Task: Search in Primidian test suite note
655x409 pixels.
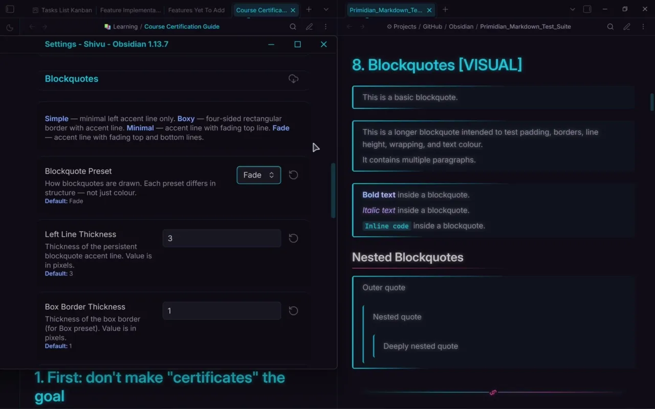Action: (x=610, y=27)
